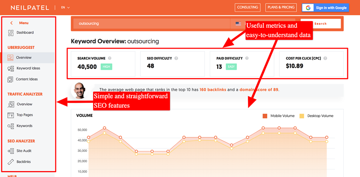Click the NEILPATEL logo

(x=30, y=8)
